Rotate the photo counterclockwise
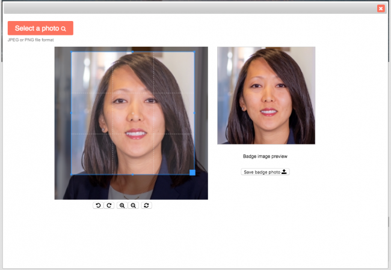 coord(98,205)
